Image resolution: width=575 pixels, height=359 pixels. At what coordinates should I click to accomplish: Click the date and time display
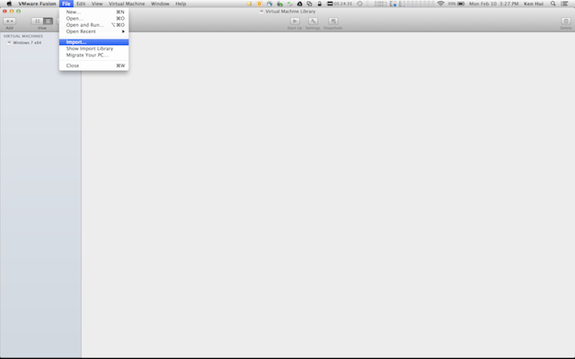coord(493,4)
